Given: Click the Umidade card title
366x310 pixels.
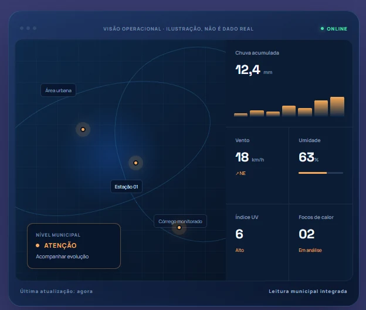Looking at the screenshot, I should tap(310, 140).
